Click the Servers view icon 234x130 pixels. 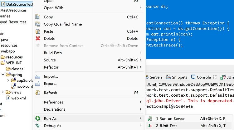[147, 77]
